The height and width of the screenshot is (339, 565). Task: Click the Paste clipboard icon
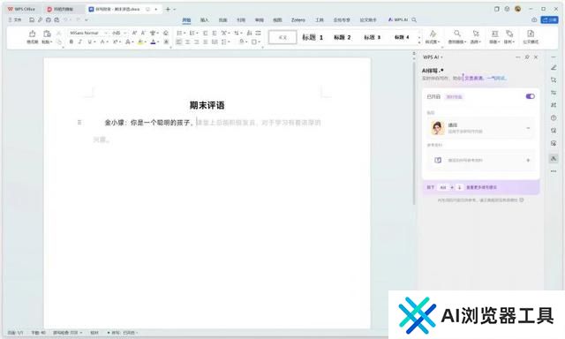click(x=47, y=34)
